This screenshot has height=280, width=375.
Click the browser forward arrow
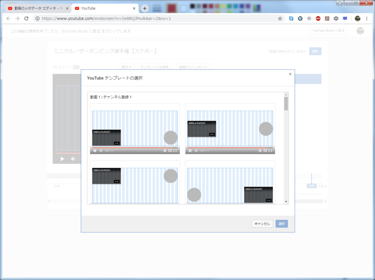tap(17, 18)
